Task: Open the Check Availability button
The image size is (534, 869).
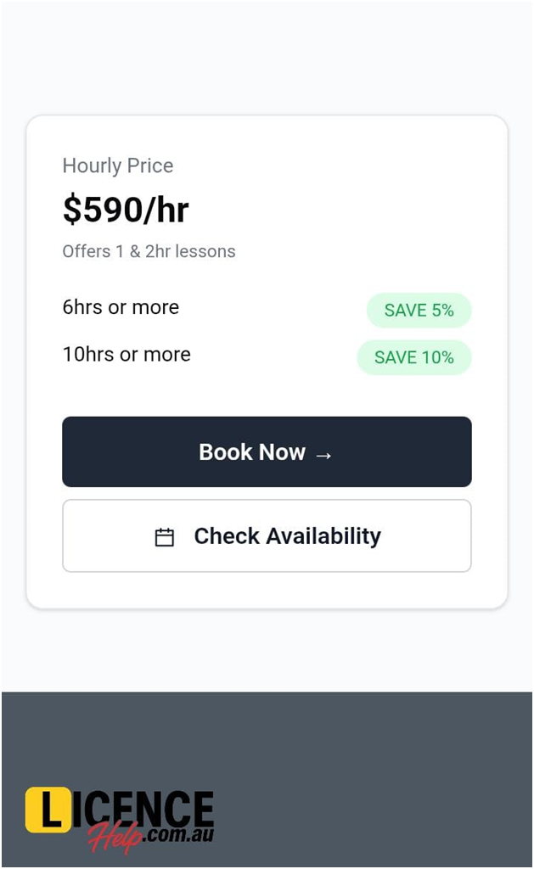Action: point(266,535)
